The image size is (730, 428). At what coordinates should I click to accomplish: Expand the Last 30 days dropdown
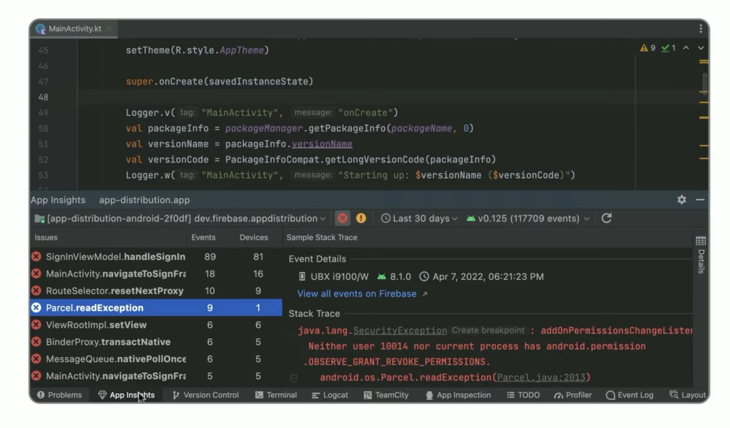point(419,218)
